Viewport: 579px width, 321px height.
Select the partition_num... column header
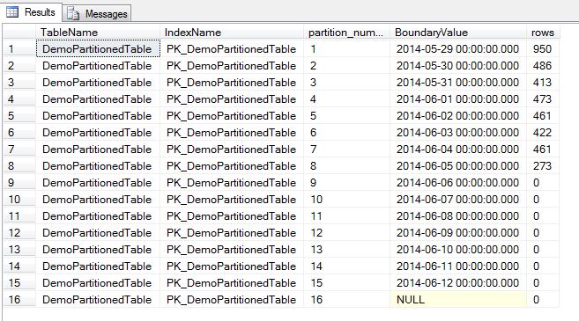tap(346, 33)
